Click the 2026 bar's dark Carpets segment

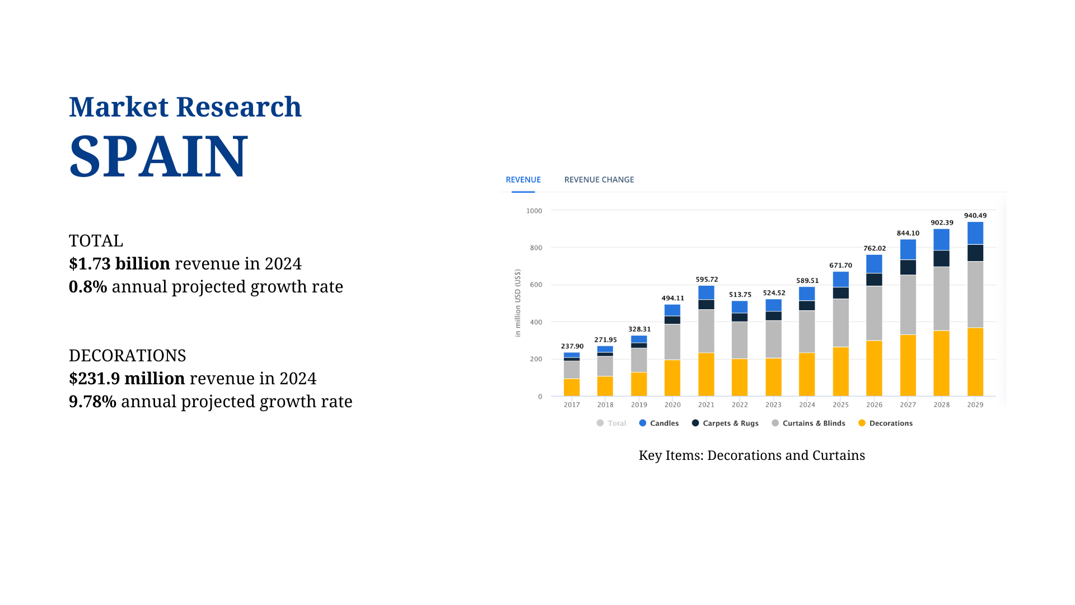click(874, 280)
